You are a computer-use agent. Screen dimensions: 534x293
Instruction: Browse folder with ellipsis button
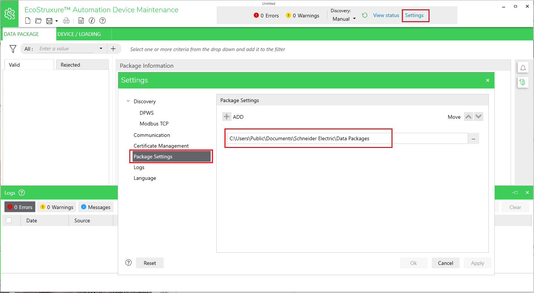coord(473,138)
